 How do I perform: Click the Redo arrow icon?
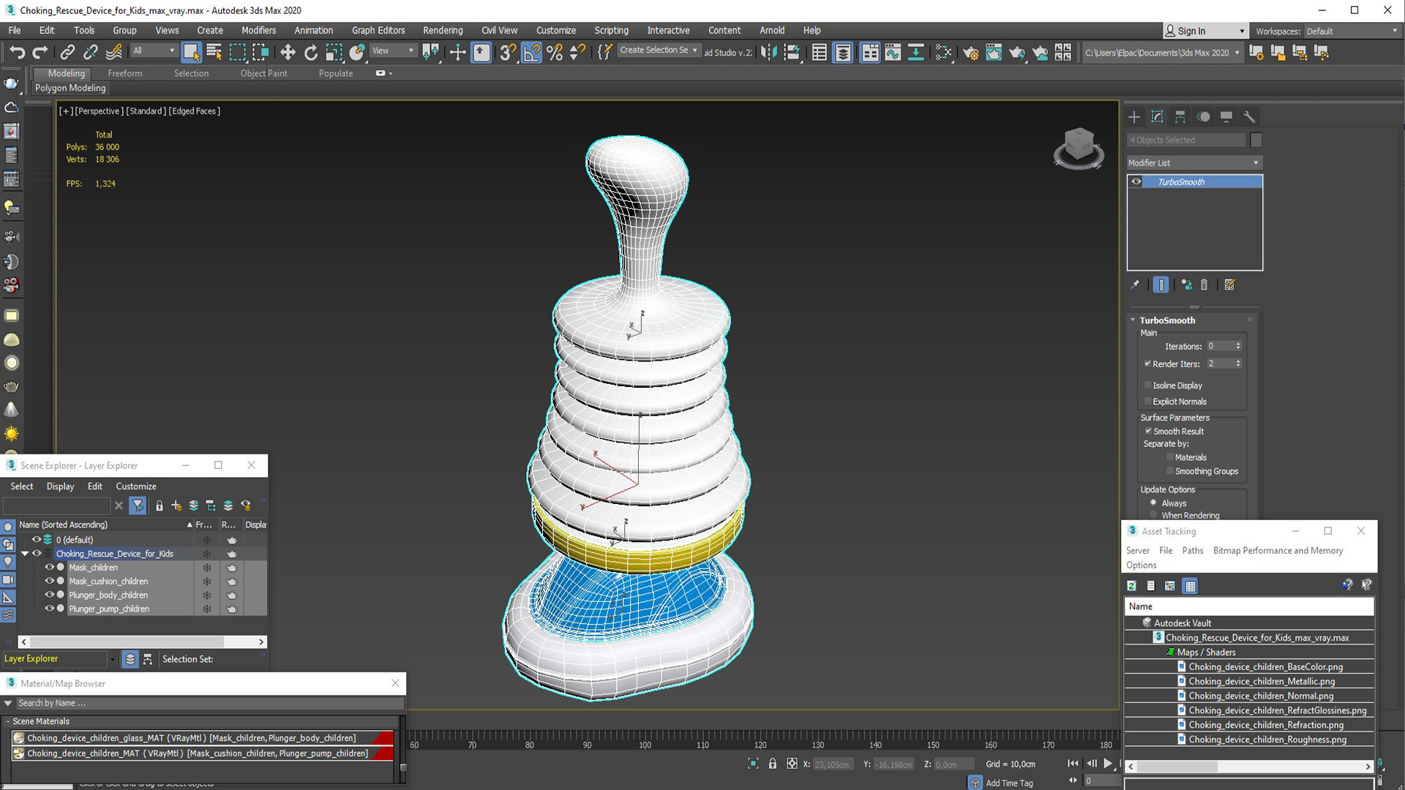tap(40, 52)
